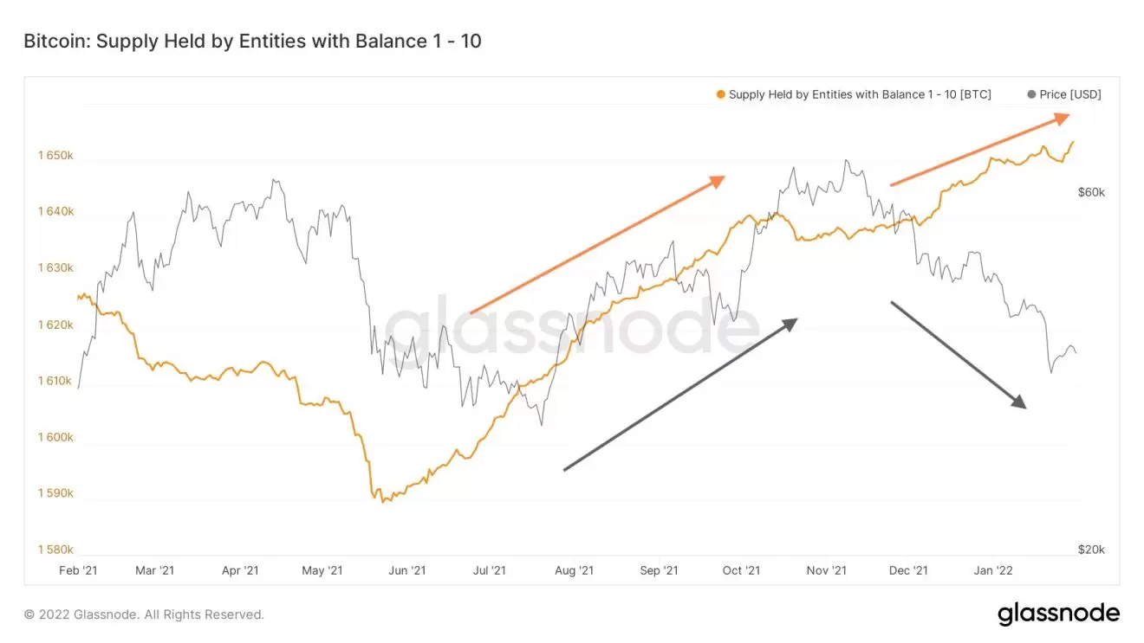Click the copyright Glassnode notice
Image resolution: width=1144 pixels, height=643 pixels.
(x=144, y=614)
